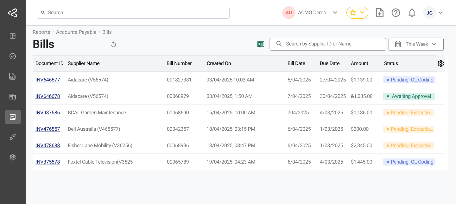
Task: Open column settings via the table gear icon
Action: 441,63
